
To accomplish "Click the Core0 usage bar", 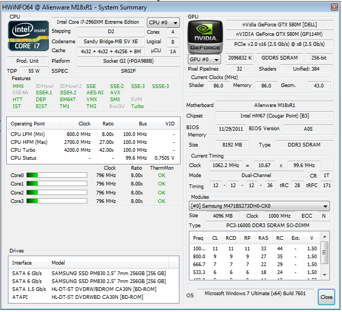I will 57,175.
